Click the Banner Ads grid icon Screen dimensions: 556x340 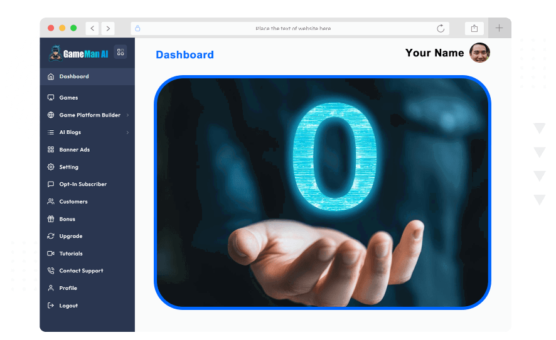point(51,150)
